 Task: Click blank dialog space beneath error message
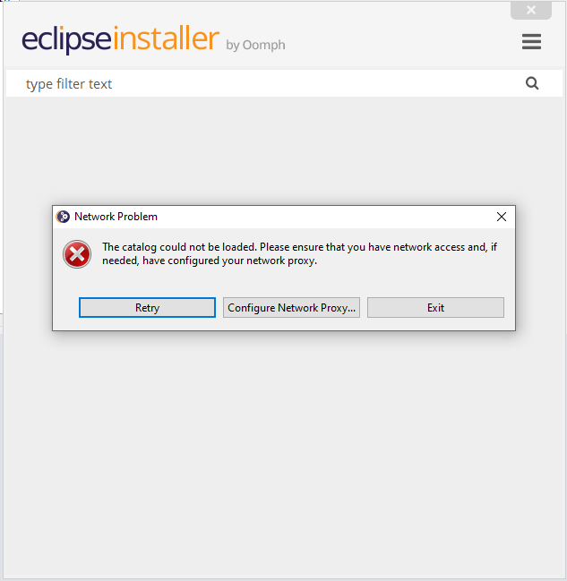284,282
